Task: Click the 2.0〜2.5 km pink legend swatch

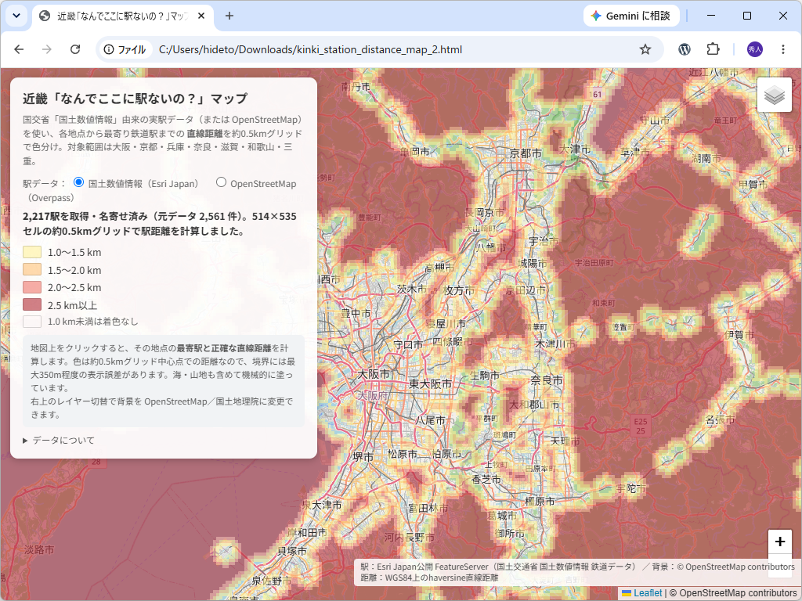Action: tap(32, 287)
